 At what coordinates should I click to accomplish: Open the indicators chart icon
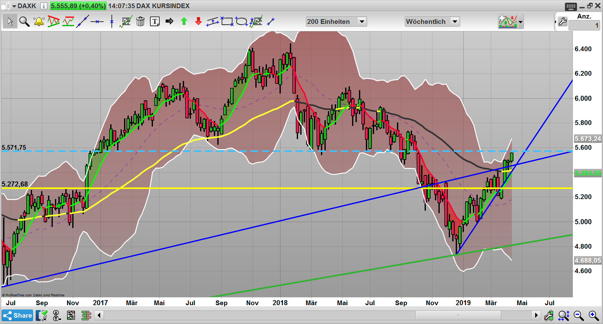click(508, 21)
